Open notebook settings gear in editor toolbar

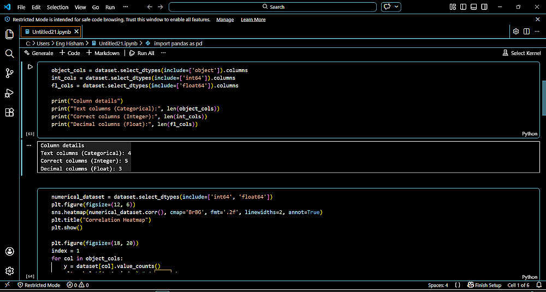coord(516,32)
